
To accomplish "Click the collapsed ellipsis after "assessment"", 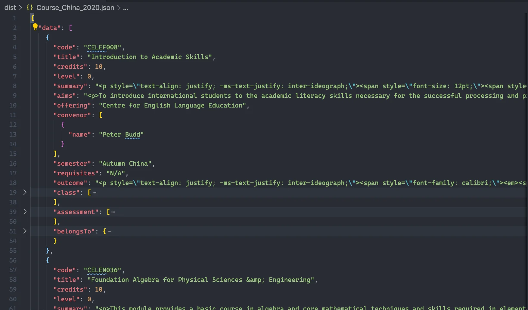I will pos(113,212).
